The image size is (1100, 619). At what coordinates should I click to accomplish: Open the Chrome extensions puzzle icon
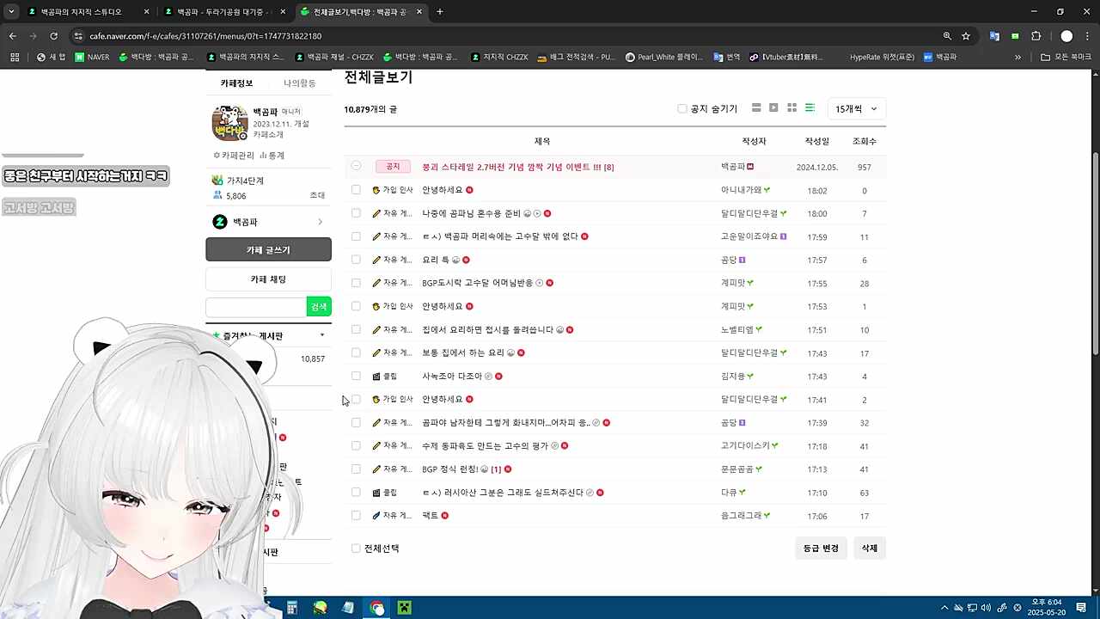(x=1036, y=36)
